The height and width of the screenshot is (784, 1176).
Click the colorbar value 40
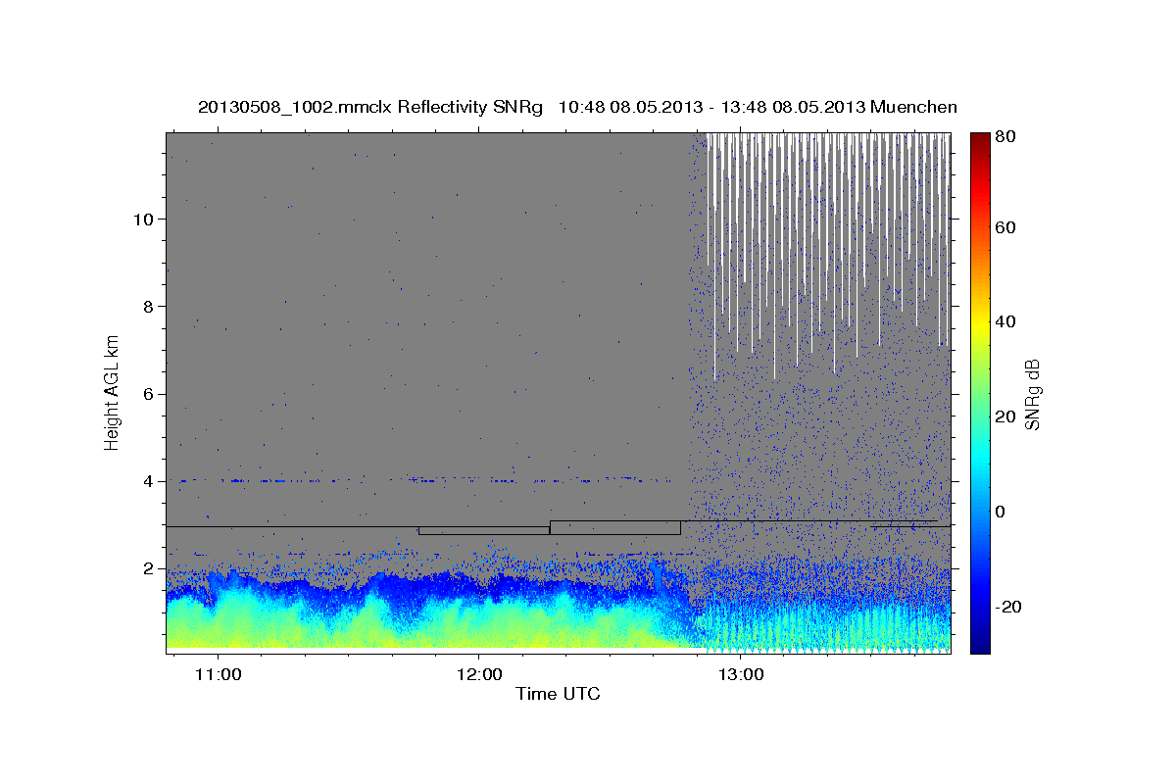click(1004, 321)
